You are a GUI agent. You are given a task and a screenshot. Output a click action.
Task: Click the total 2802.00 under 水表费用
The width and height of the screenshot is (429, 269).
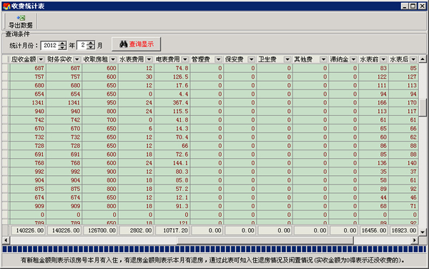tap(136, 230)
